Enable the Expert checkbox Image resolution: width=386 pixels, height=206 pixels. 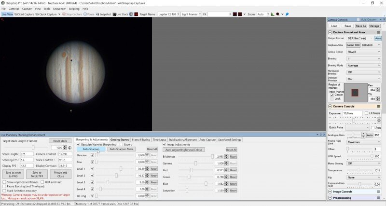[122, 144]
